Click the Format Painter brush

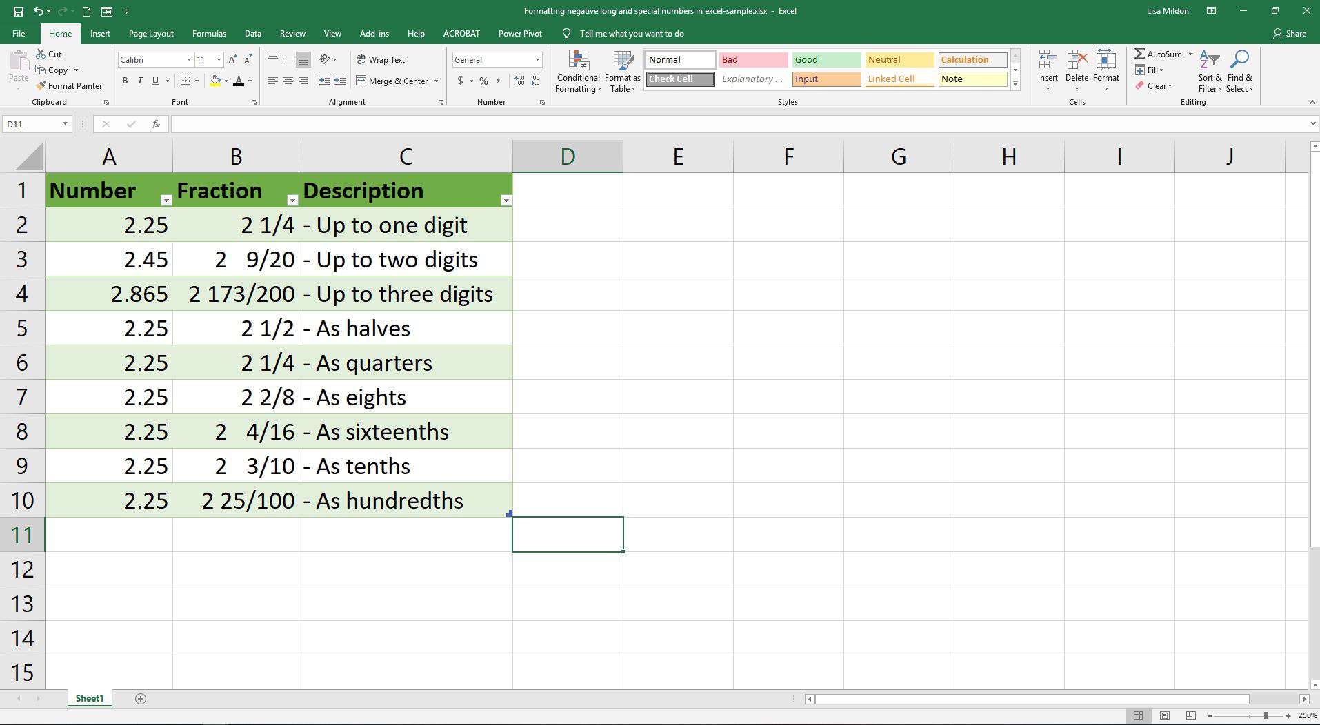click(41, 86)
